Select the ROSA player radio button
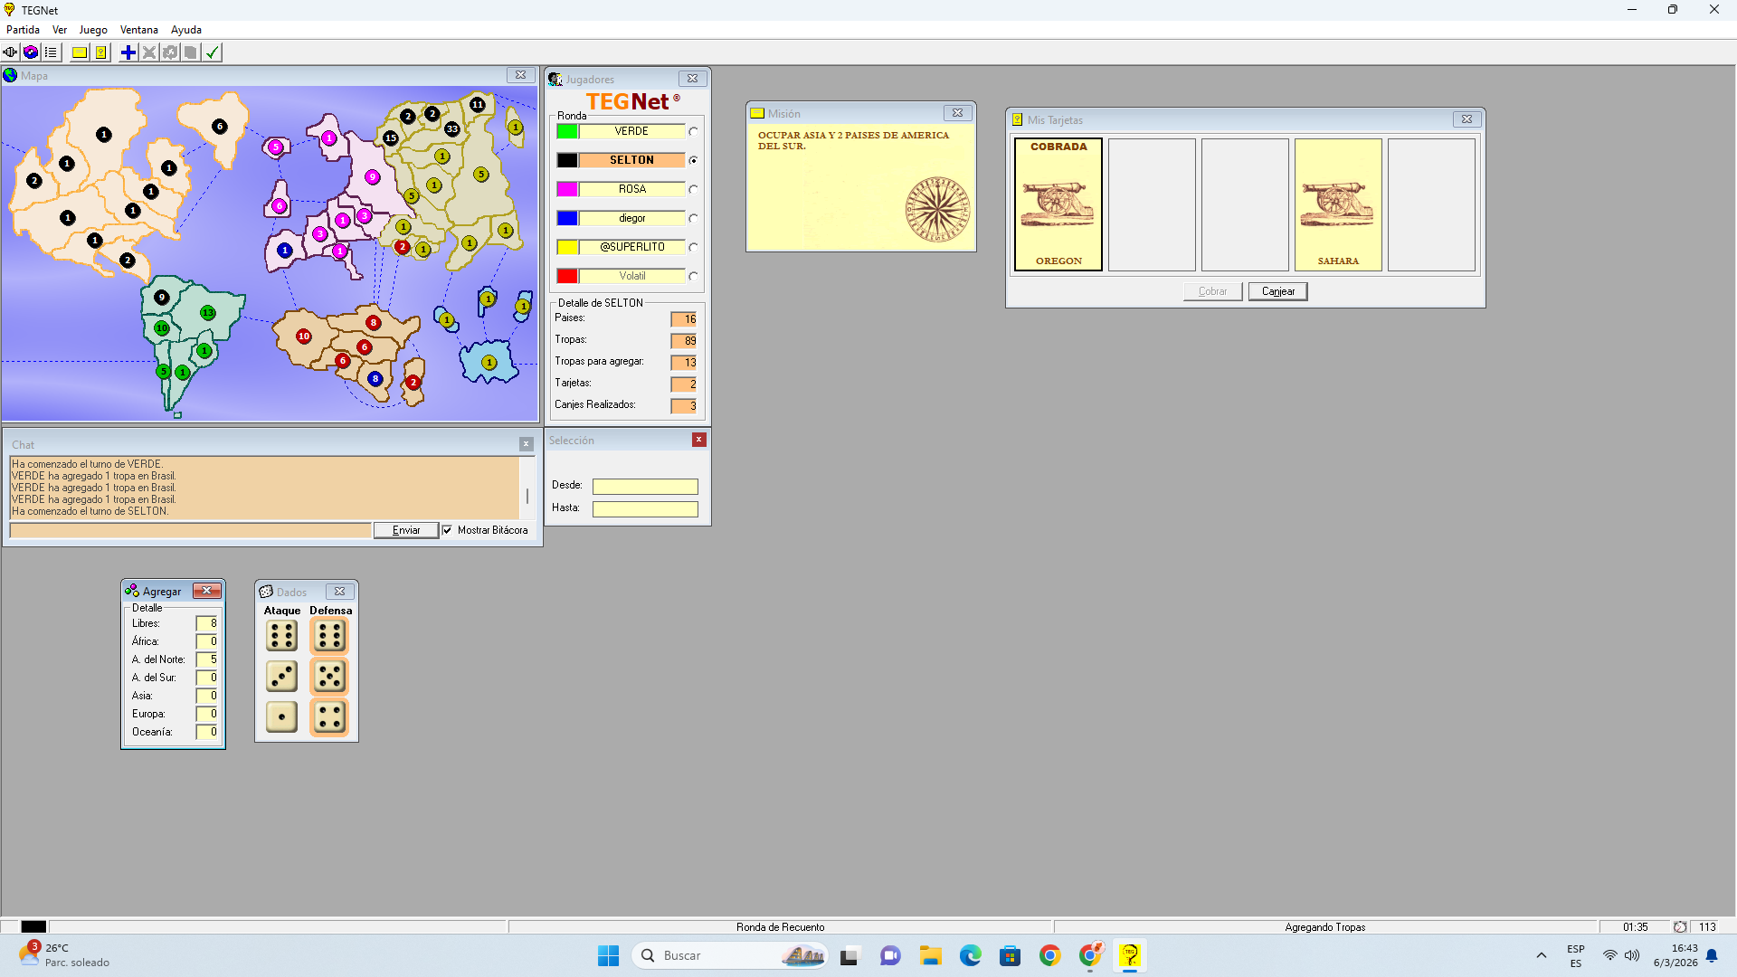Screen dimensions: 1737x977 coord(693,190)
